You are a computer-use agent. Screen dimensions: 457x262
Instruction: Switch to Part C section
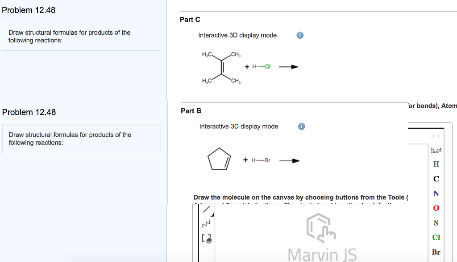[190, 20]
